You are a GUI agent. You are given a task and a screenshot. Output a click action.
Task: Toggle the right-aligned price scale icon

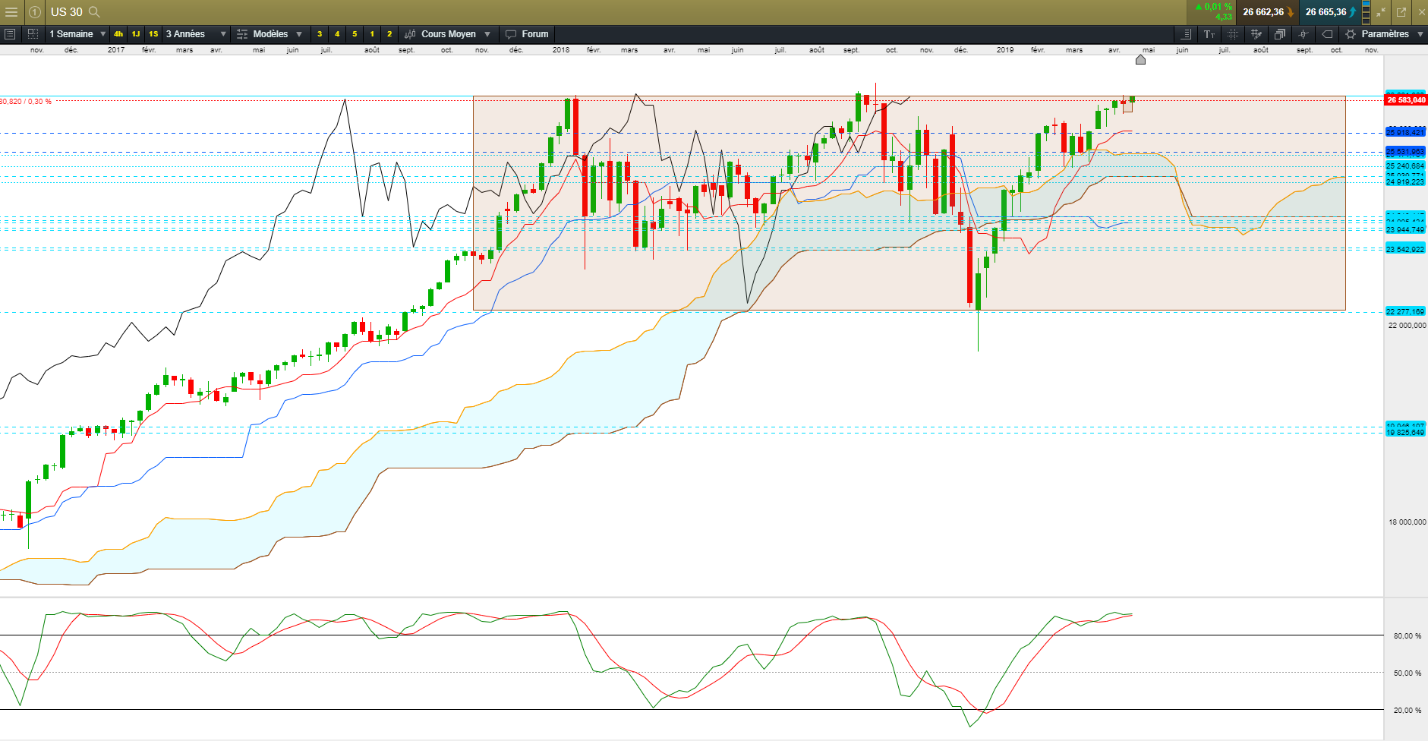(1186, 34)
